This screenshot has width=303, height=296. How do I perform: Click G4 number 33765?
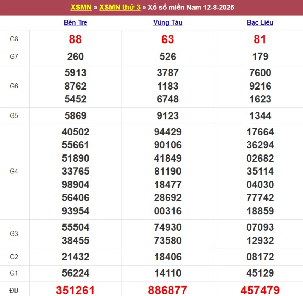[x=75, y=171]
